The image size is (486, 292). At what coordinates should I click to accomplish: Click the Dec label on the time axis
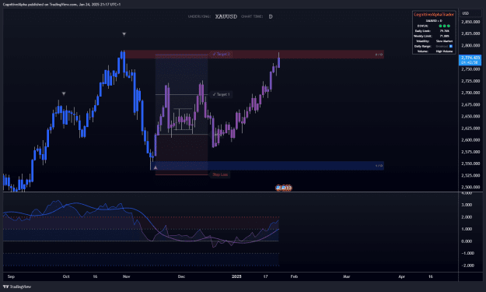click(x=181, y=276)
